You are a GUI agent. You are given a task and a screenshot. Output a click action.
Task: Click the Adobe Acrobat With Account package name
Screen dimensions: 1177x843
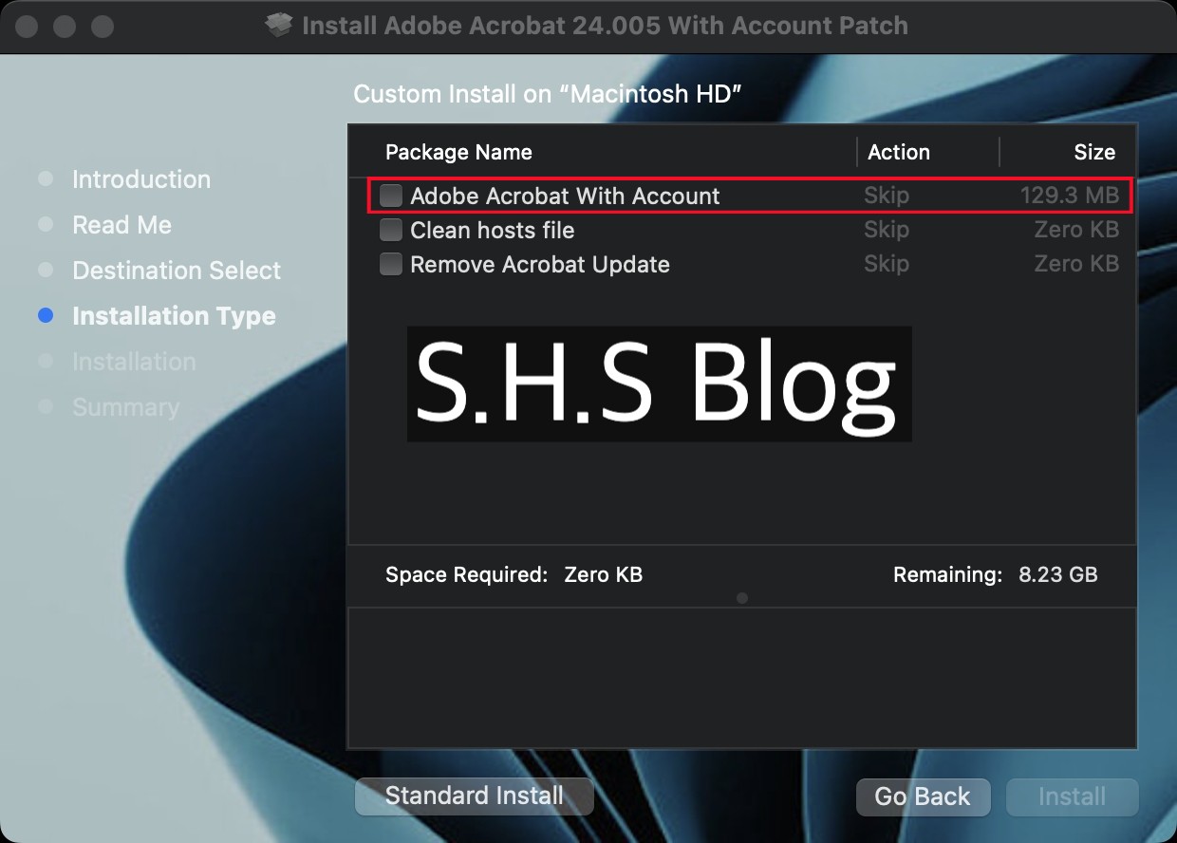tap(565, 196)
